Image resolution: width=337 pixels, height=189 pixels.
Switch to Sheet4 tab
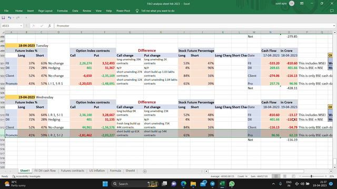click(130, 171)
